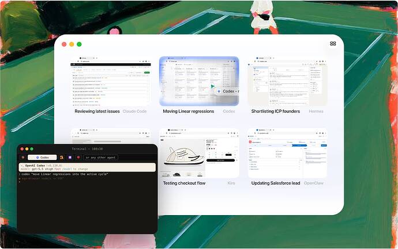Select the first brown agent icon tab in Terminal
Image resolution: width=398 pixels, height=249 pixels.
click(x=23, y=158)
